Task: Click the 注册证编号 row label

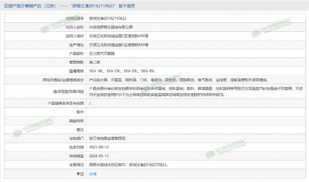Action: [75, 19]
